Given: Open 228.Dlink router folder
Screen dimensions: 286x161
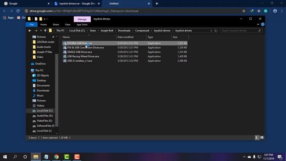Looking at the screenshot, I should point(46,42).
